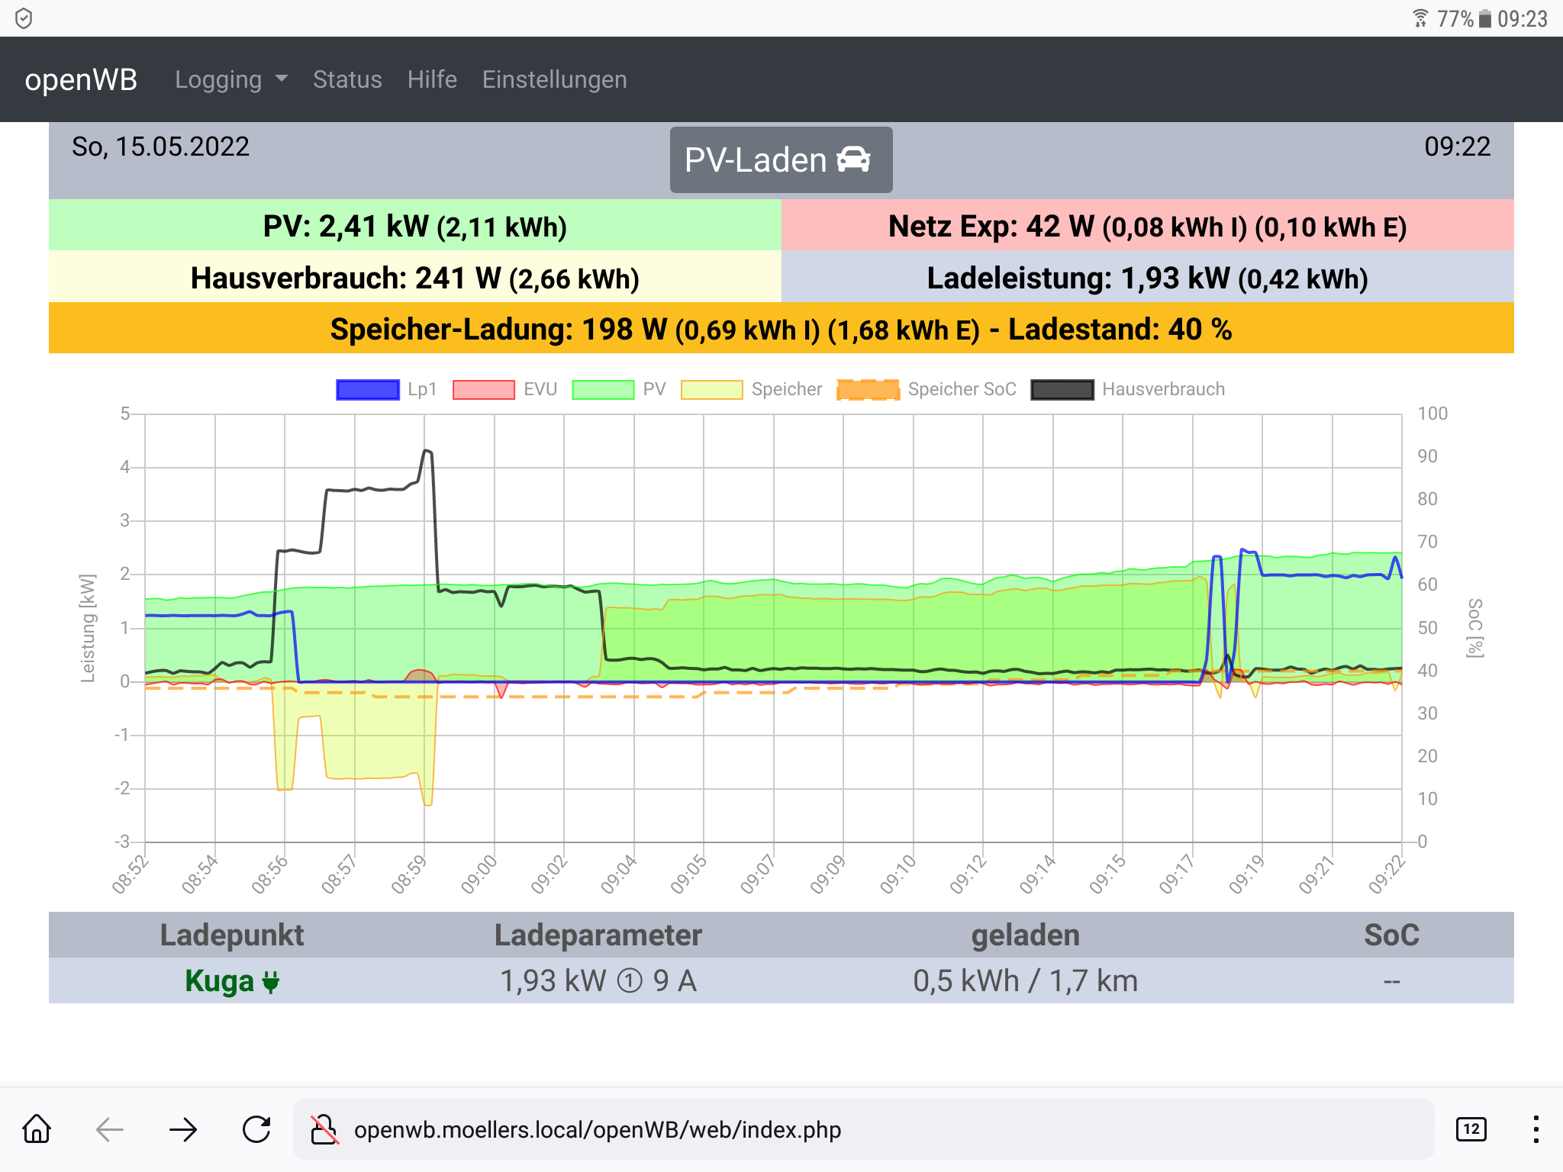Reload page with refresh icon
The height and width of the screenshot is (1172, 1563).
[256, 1129]
